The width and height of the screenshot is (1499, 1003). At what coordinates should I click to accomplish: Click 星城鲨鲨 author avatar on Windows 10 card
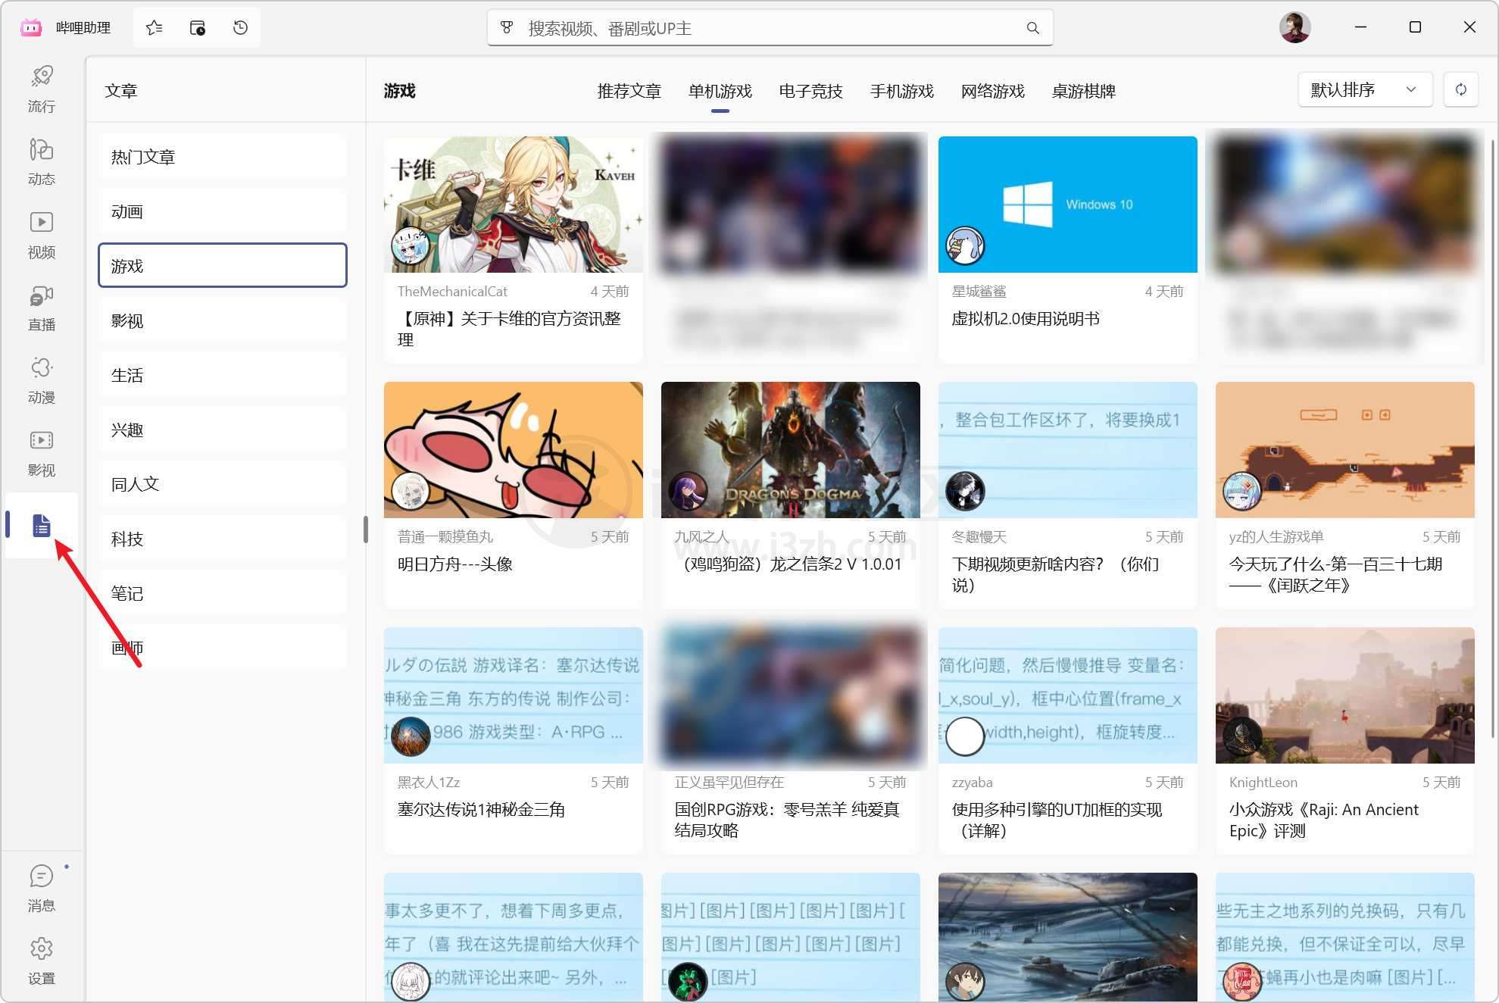click(965, 245)
